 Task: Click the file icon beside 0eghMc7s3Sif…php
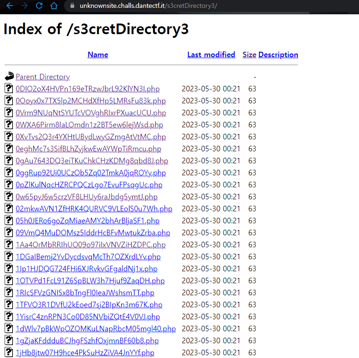click(9, 148)
